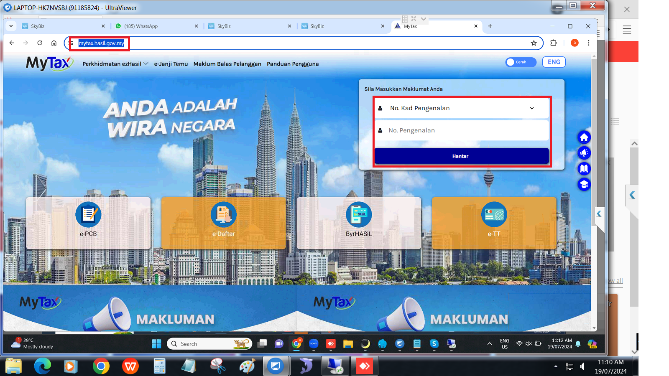Open the e-Daftar registration icon

click(223, 215)
